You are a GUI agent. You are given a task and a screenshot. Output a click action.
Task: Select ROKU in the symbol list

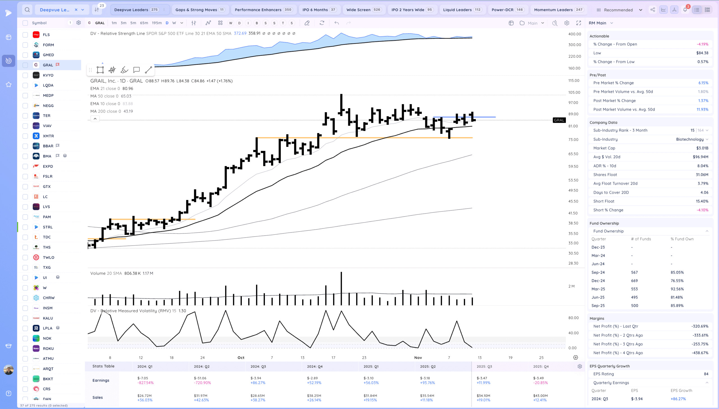[48, 348]
